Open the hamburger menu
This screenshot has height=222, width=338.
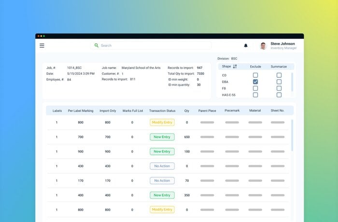42,45
